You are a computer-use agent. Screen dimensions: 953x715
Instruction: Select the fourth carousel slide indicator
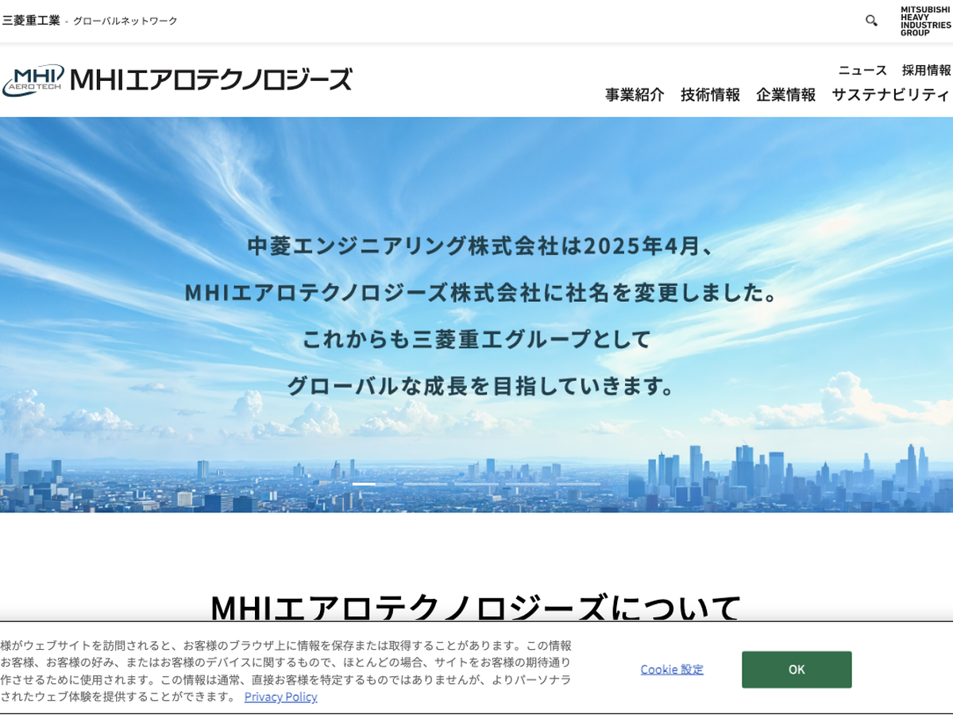coord(527,484)
